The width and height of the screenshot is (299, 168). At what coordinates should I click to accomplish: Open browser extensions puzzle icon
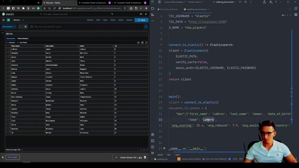(23, 8)
